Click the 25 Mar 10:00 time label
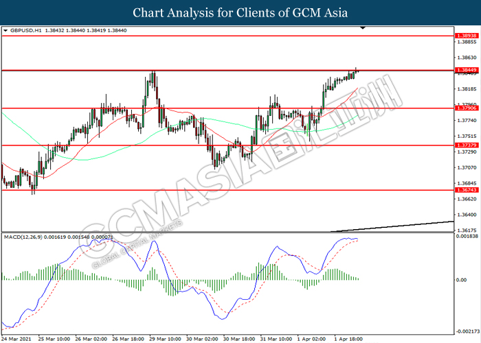481x343 pixels. 54,339
